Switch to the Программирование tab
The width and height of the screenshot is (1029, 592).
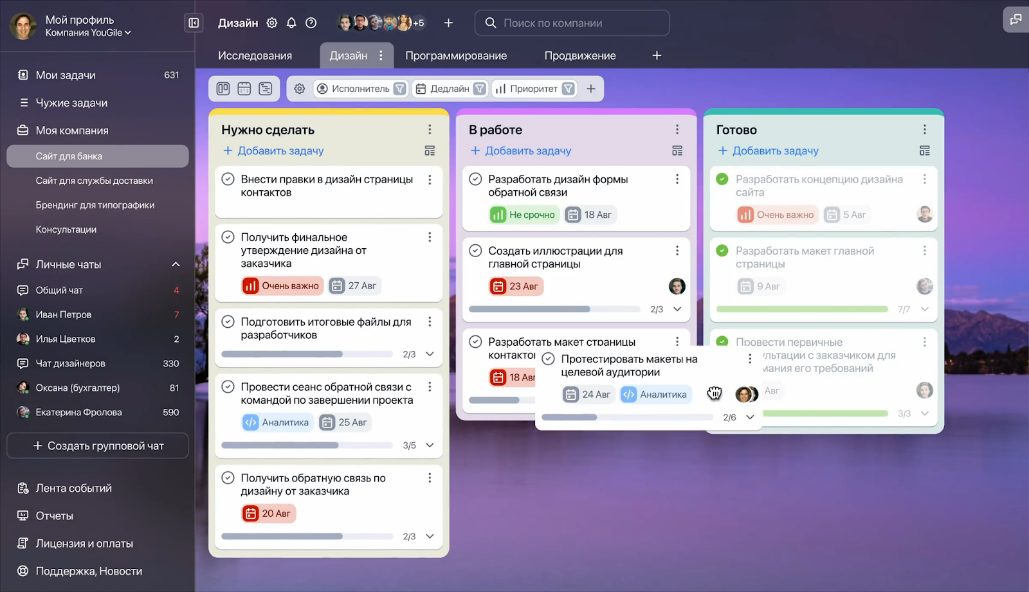[x=455, y=56]
